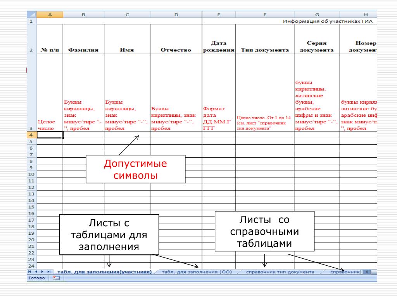The height and width of the screenshot is (297, 397).
Task: Select row 24 header
Action: pos(32,266)
